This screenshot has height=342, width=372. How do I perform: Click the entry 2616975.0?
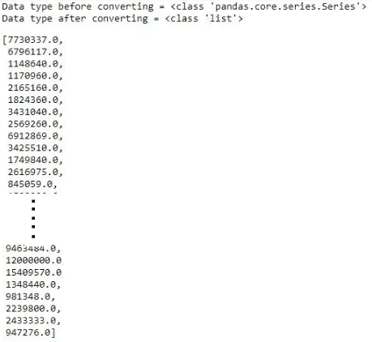click(33, 172)
